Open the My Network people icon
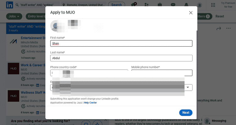 (146, 5)
